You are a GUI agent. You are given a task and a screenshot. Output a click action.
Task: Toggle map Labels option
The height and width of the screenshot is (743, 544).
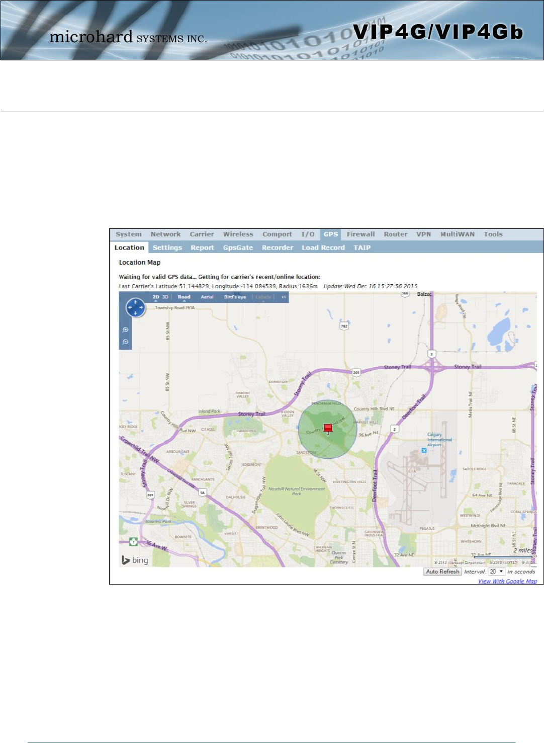point(263,297)
